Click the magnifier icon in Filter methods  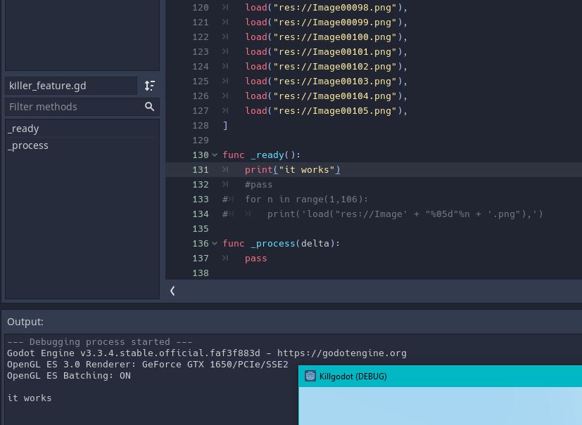(x=149, y=106)
